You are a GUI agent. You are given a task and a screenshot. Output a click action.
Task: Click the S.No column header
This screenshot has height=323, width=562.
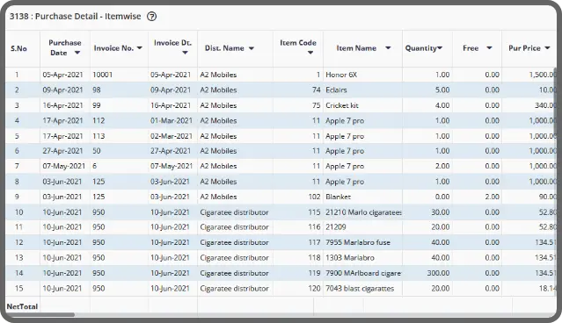(18, 48)
